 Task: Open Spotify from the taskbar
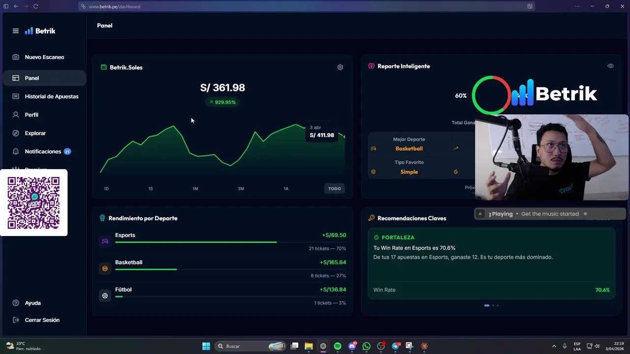pos(338,346)
